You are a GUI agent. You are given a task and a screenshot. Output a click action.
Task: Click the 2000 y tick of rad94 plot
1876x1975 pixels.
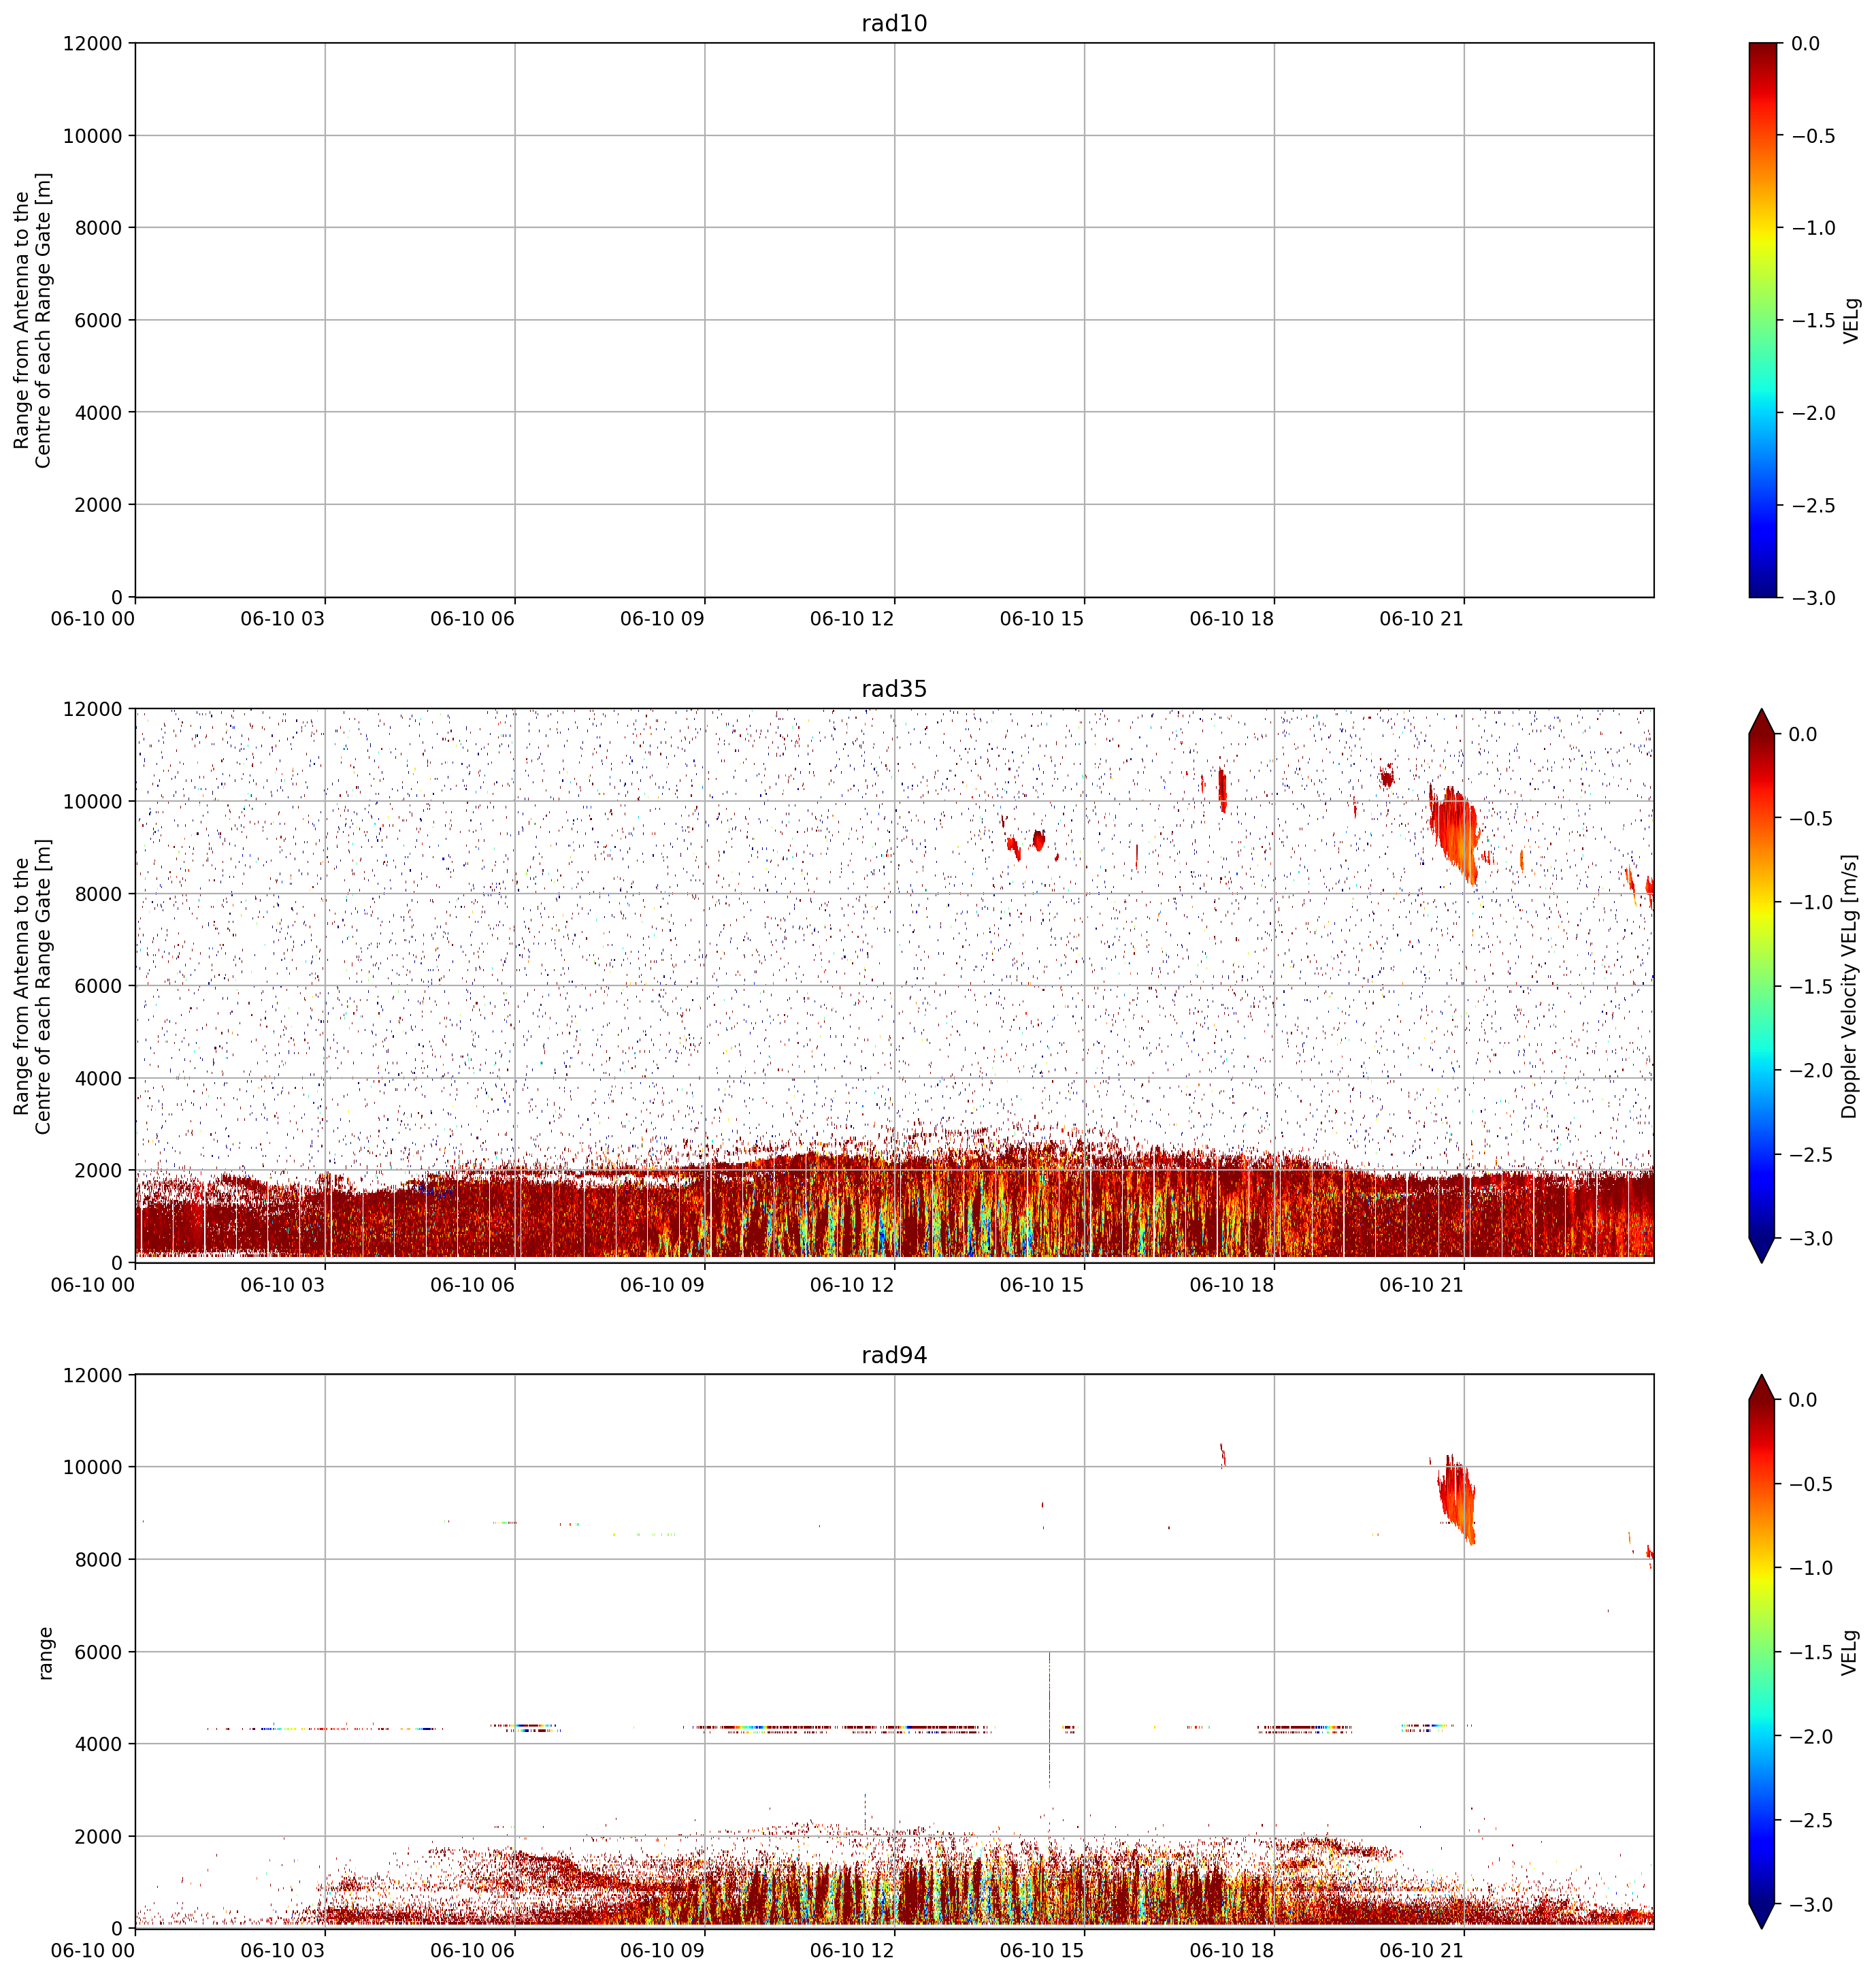click(98, 1836)
